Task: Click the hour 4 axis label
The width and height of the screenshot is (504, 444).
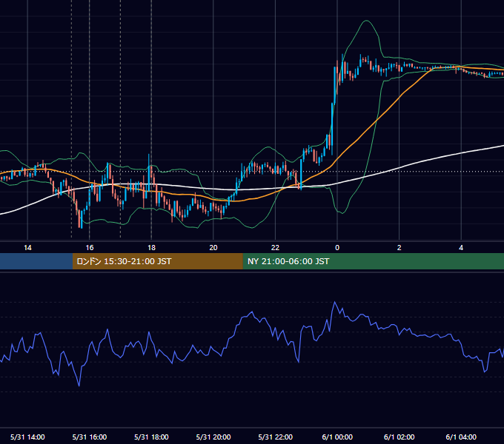Action: [461, 248]
